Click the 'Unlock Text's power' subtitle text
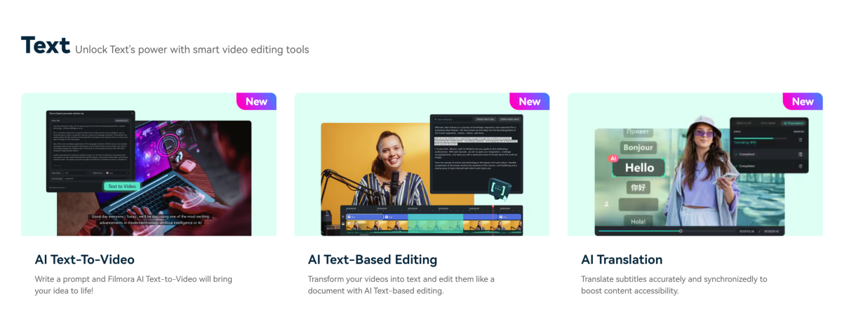 [x=192, y=50]
